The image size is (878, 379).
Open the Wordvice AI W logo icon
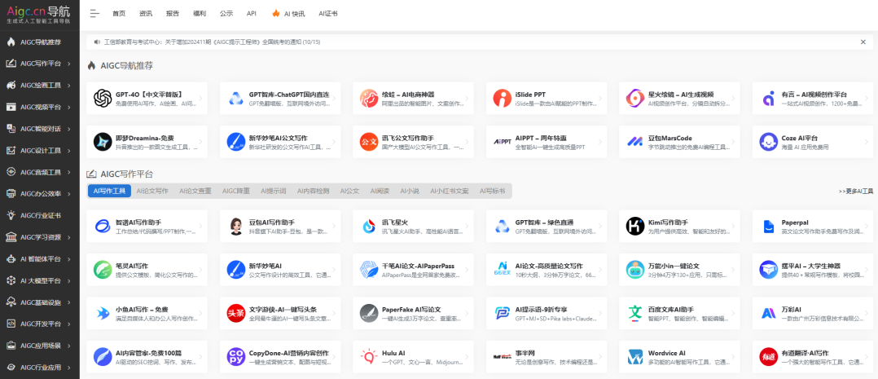(x=635, y=356)
